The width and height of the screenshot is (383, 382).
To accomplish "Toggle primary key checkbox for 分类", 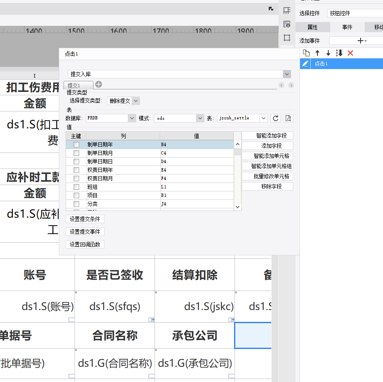I will tap(77, 204).
